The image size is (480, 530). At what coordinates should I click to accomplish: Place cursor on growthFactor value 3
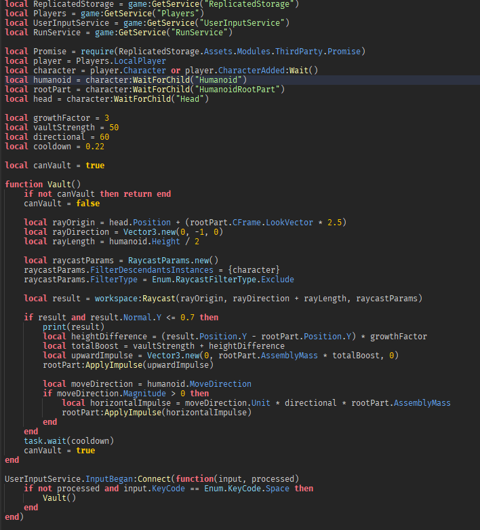(106, 118)
